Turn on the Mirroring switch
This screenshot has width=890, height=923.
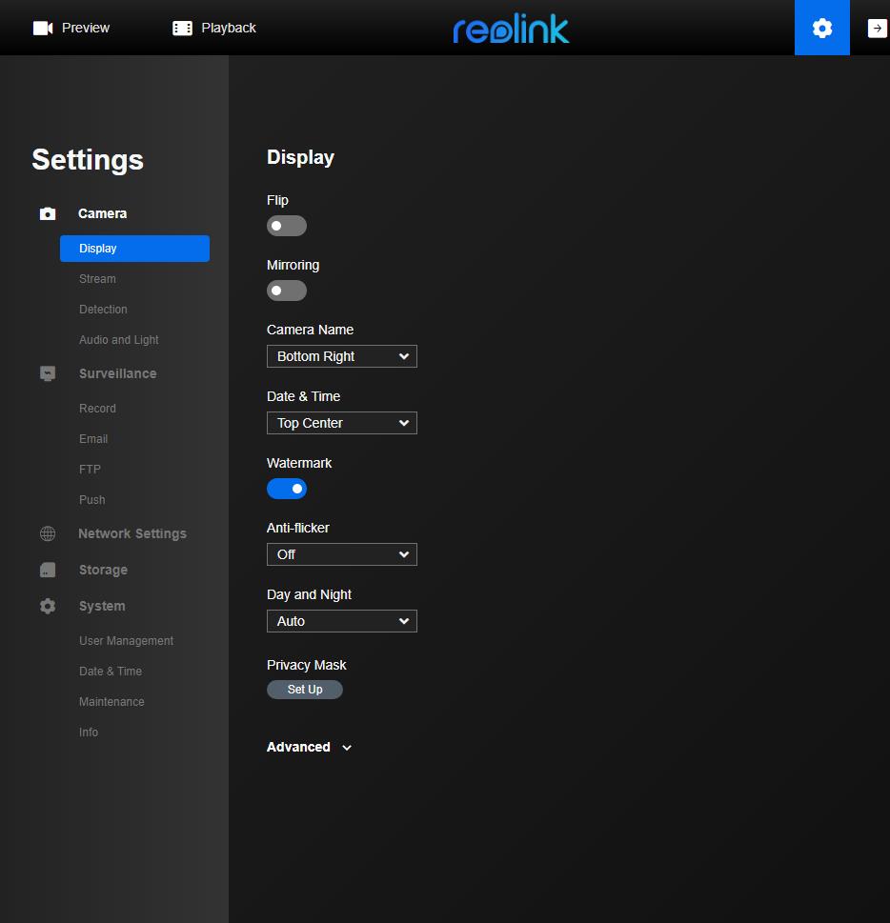coord(287,291)
